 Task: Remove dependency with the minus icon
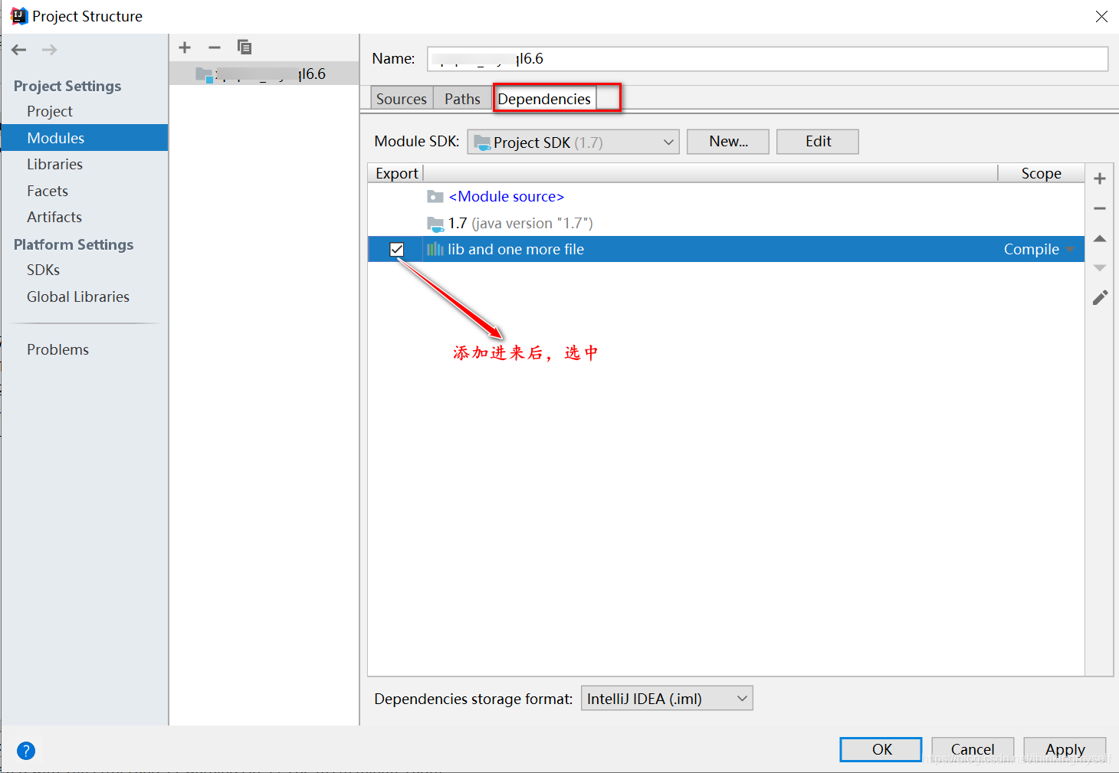[1100, 208]
